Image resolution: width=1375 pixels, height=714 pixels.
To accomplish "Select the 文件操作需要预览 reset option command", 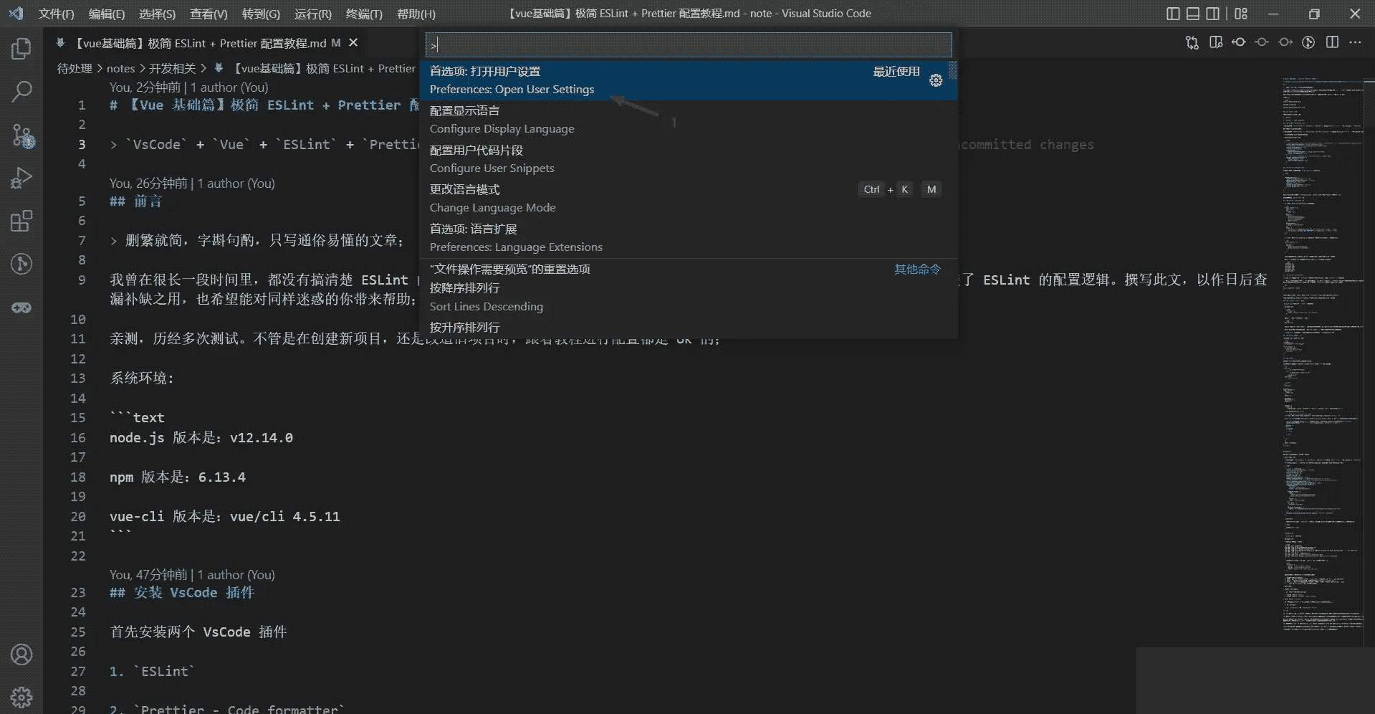I will pos(688,269).
